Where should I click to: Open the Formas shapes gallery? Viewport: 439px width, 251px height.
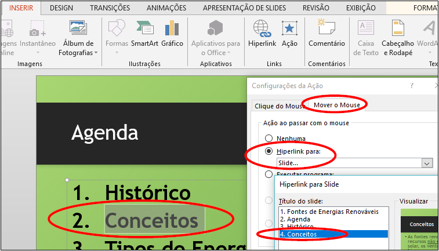[x=117, y=37]
